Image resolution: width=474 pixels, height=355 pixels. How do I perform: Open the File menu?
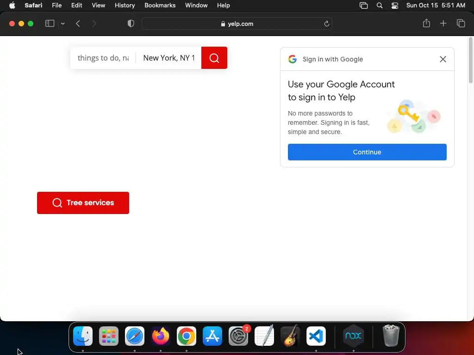point(56,5)
